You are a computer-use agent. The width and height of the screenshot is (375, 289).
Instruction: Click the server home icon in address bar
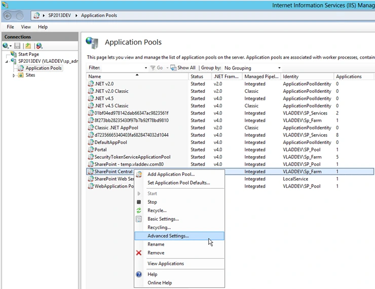36,16
